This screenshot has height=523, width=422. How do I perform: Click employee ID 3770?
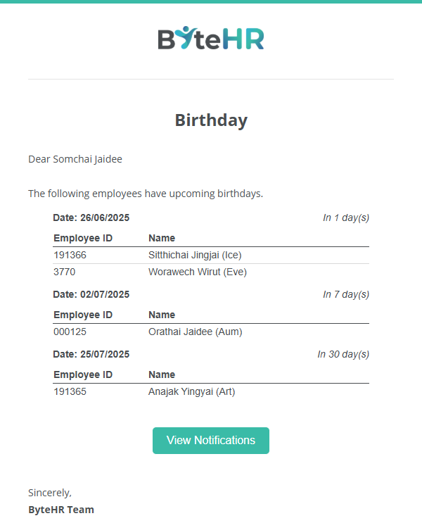(64, 272)
